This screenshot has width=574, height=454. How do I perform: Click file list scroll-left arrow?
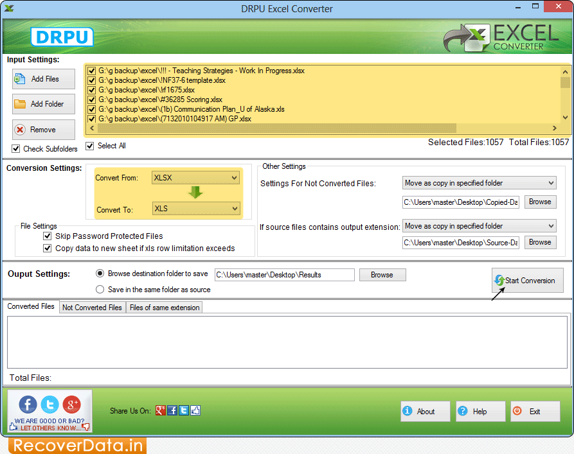point(92,128)
